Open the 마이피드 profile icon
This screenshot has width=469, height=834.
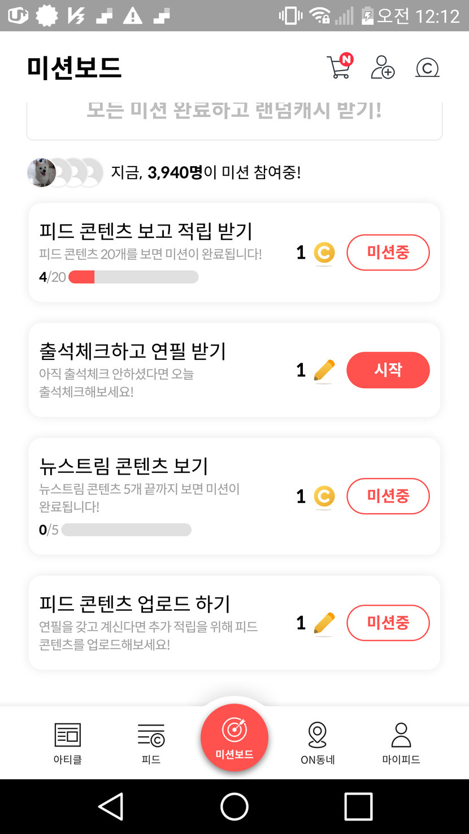point(401,735)
